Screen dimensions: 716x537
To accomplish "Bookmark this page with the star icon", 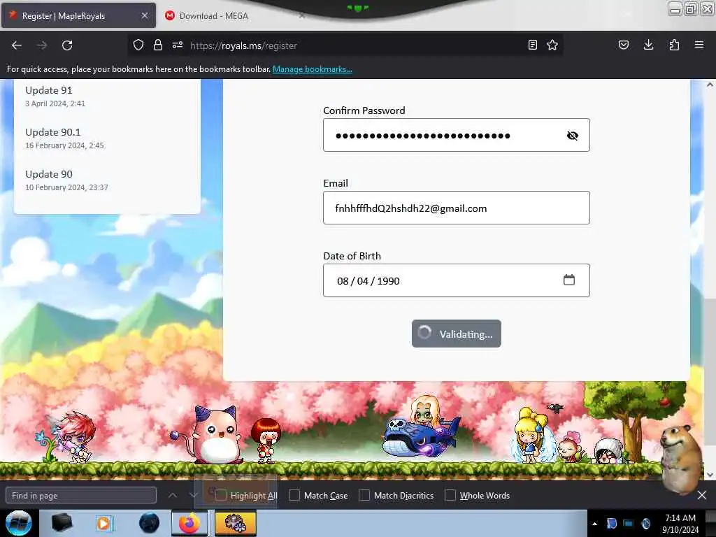I will point(552,45).
